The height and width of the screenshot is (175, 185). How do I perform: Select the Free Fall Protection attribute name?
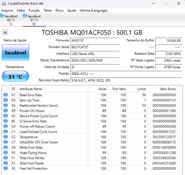pyautogui.click(x=34, y=169)
